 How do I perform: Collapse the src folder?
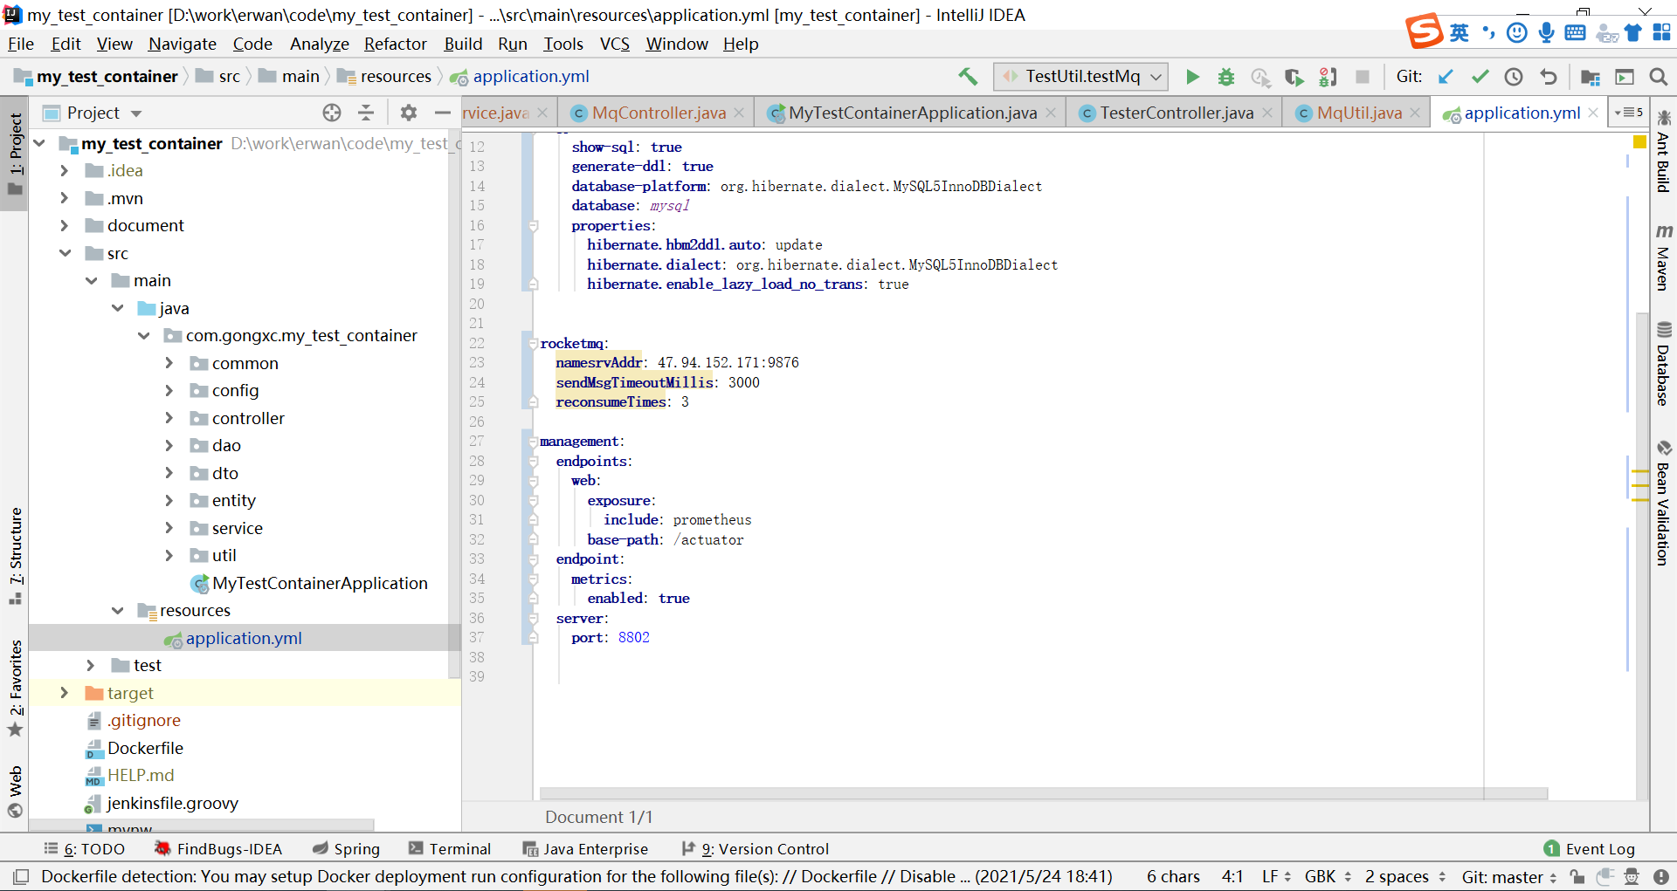pos(66,253)
